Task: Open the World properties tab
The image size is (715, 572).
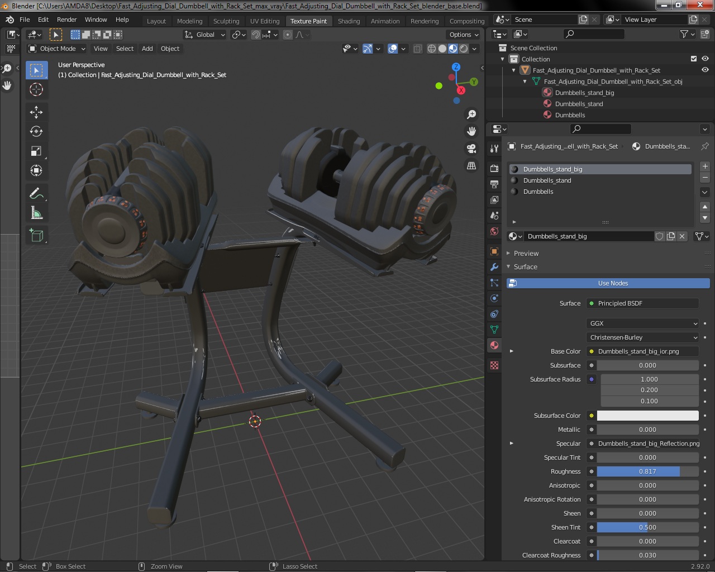Action: (494, 231)
